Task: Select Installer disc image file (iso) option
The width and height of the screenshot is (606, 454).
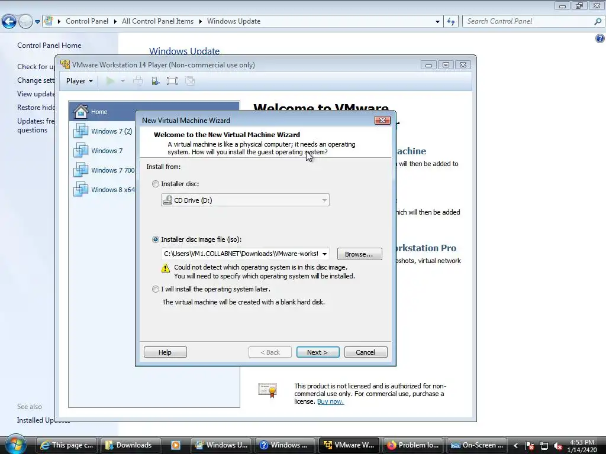Action: click(156, 239)
